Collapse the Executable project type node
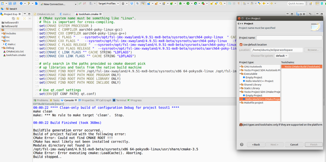Image resolution: width=326 pixels, height=162 pixels. [x=241, y=74]
